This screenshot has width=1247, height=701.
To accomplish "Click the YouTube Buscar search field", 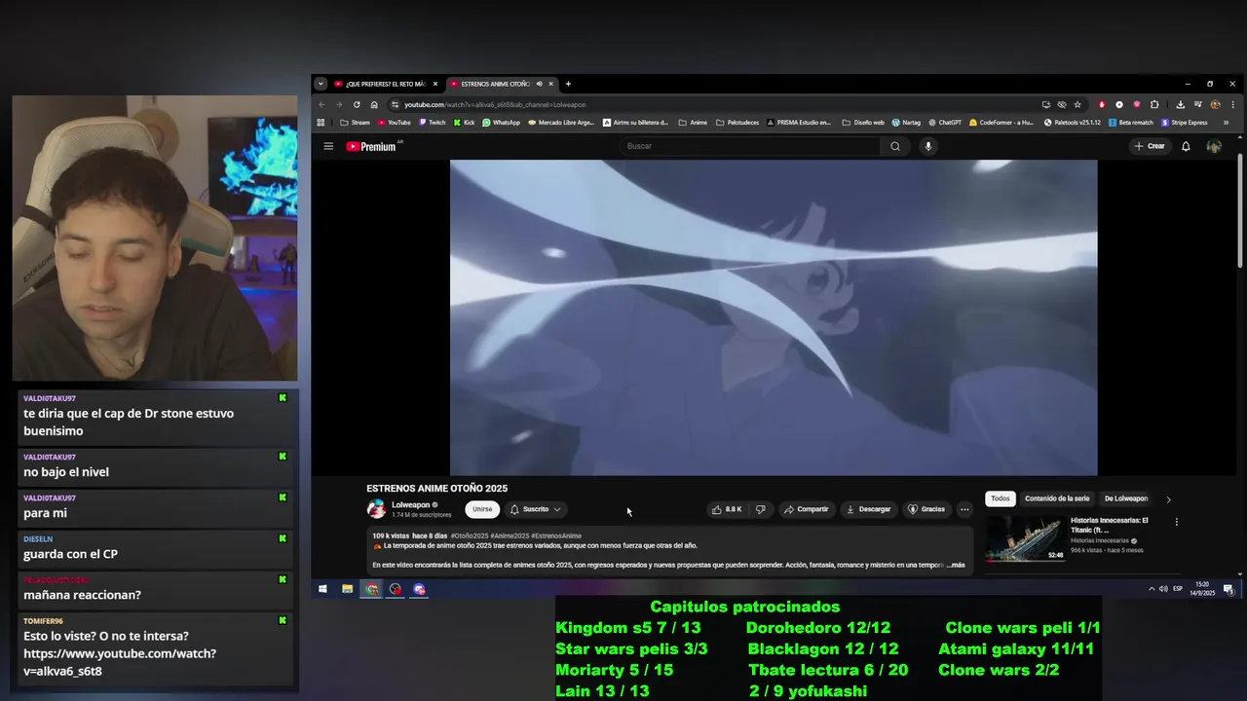I will (750, 146).
